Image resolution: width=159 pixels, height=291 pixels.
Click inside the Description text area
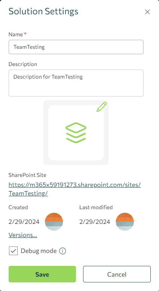(x=76, y=83)
